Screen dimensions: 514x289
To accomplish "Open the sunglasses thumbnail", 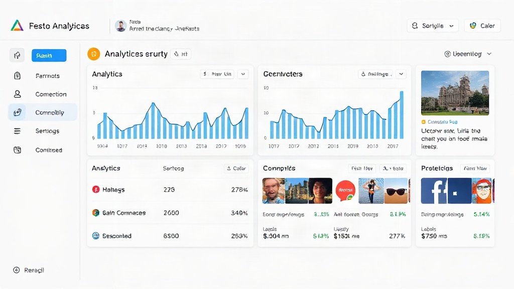I will click(x=396, y=191).
